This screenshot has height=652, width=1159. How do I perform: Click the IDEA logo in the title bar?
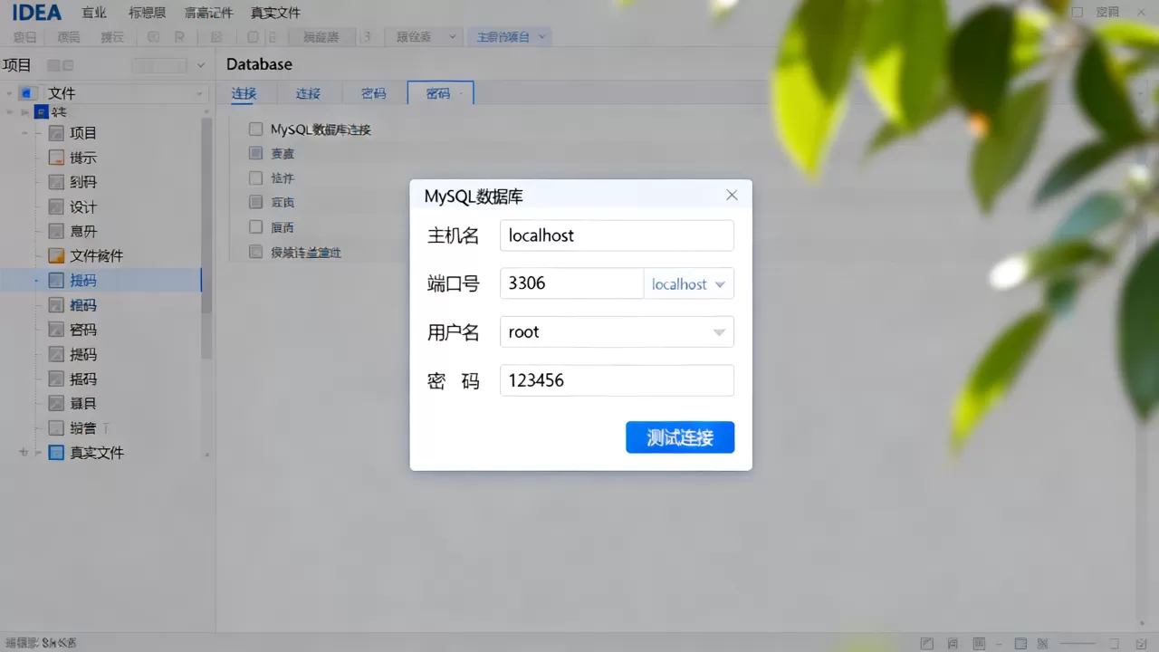(x=37, y=13)
